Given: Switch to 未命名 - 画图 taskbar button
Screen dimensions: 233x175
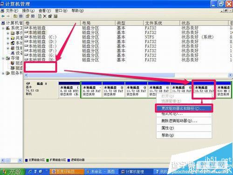Looking at the screenshot, I should click(x=101, y=172).
